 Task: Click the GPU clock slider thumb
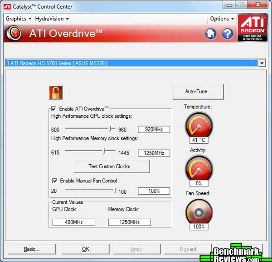[x=110, y=129]
